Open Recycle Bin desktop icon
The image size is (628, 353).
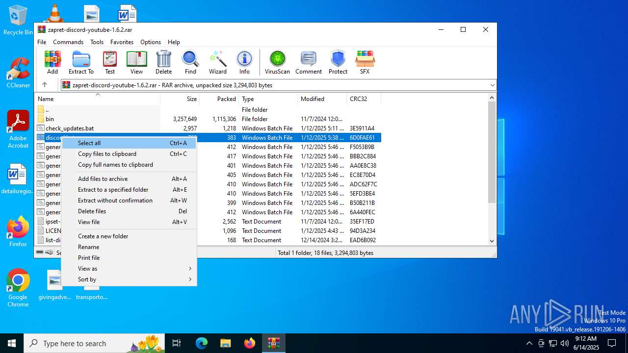[18, 20]
